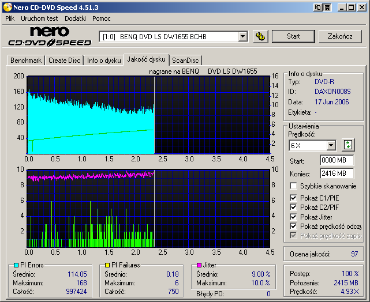Click the Postęp value 100 %
The image size is (370, 302).
pos(350,274)
